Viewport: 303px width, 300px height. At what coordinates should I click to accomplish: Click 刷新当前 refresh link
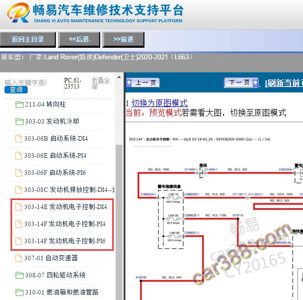[284, 83]
